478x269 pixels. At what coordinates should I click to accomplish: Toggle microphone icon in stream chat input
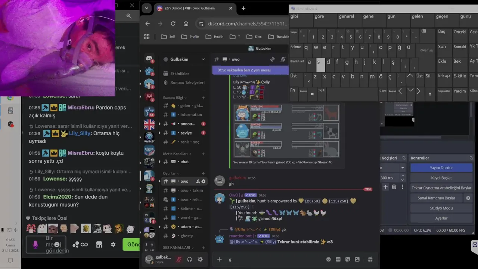pyautogui.click(x=35, y=244)
